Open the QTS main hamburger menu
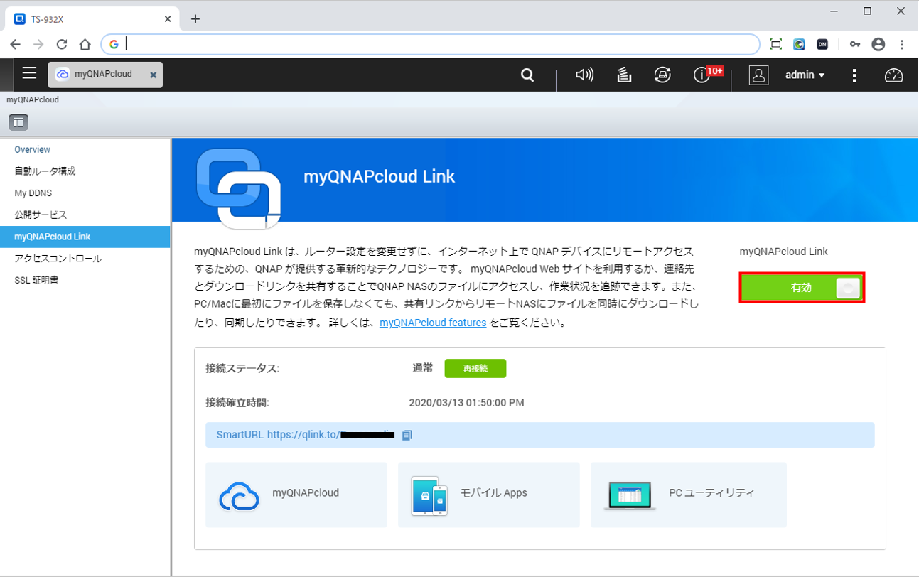The height and width of the screenshot is (577, 919). click(x=29, y=73)
